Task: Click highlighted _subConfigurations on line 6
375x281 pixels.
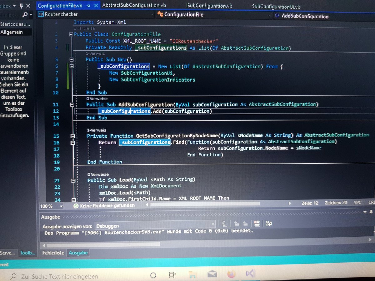Action: [x=124, y=66]
